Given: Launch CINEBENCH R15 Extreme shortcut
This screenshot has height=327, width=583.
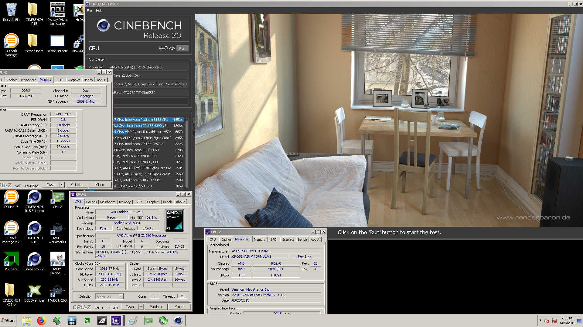Looking at the screenshot, I should tap(34, 201).
